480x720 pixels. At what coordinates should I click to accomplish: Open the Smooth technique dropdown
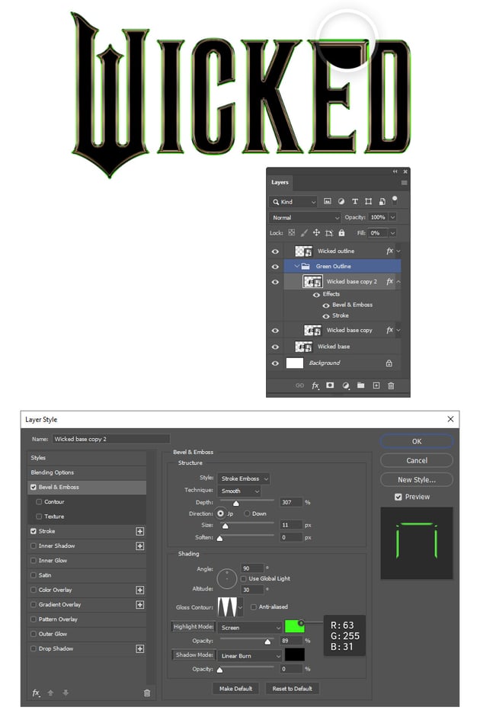pyautogui.click(x=238, y=491)
